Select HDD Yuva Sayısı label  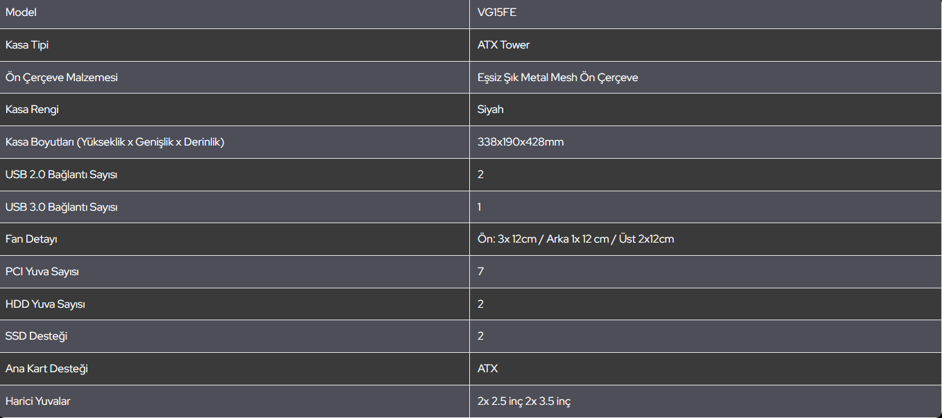click(x=45, y=304)
